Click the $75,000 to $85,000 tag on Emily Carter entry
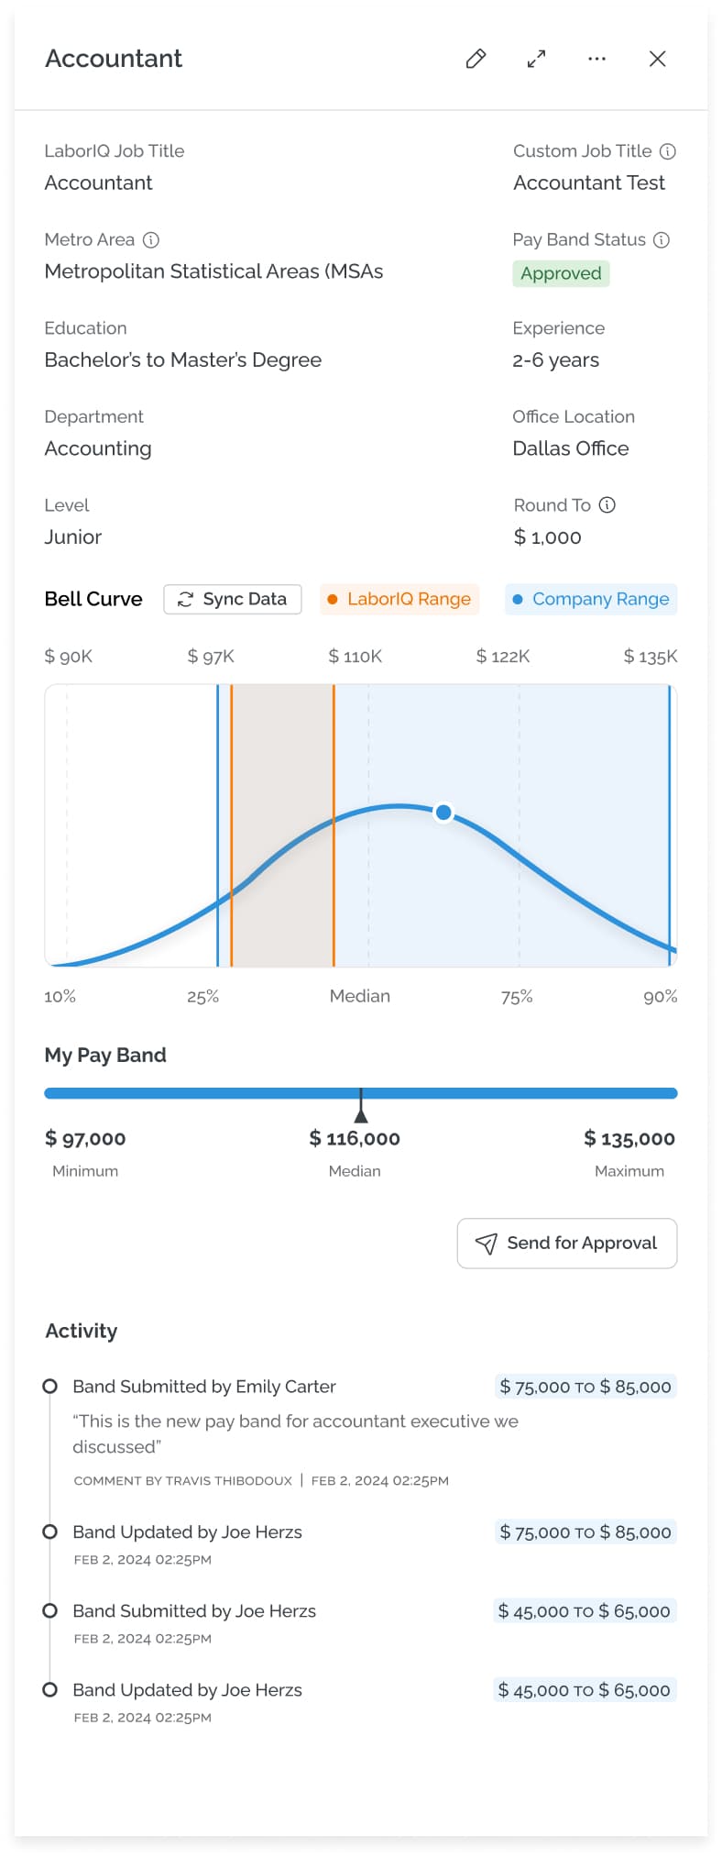722x1858 pixels. click(585, 1387)
